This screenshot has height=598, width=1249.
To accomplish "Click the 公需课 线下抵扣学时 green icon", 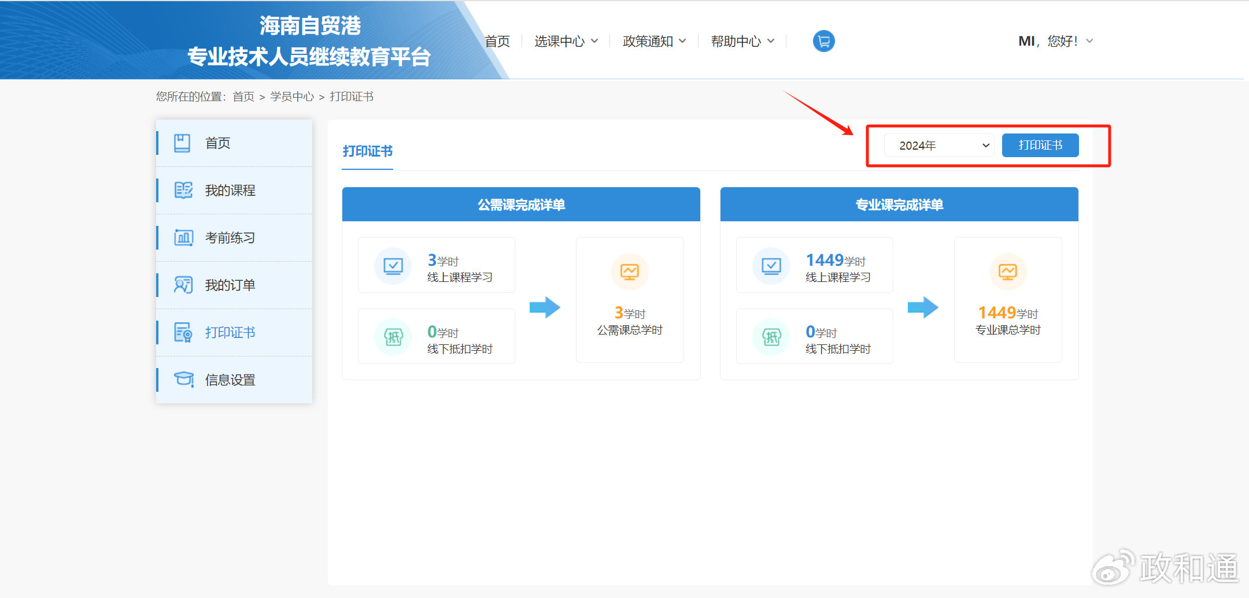I will point(393,337).
